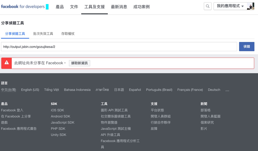Switch language to ภาษาไทย

pos(102,90)
